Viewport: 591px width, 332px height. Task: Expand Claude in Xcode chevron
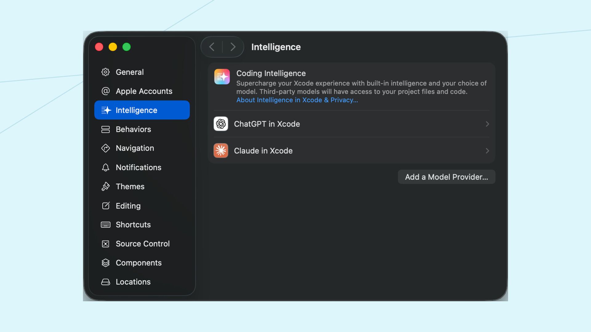(487, 151)
